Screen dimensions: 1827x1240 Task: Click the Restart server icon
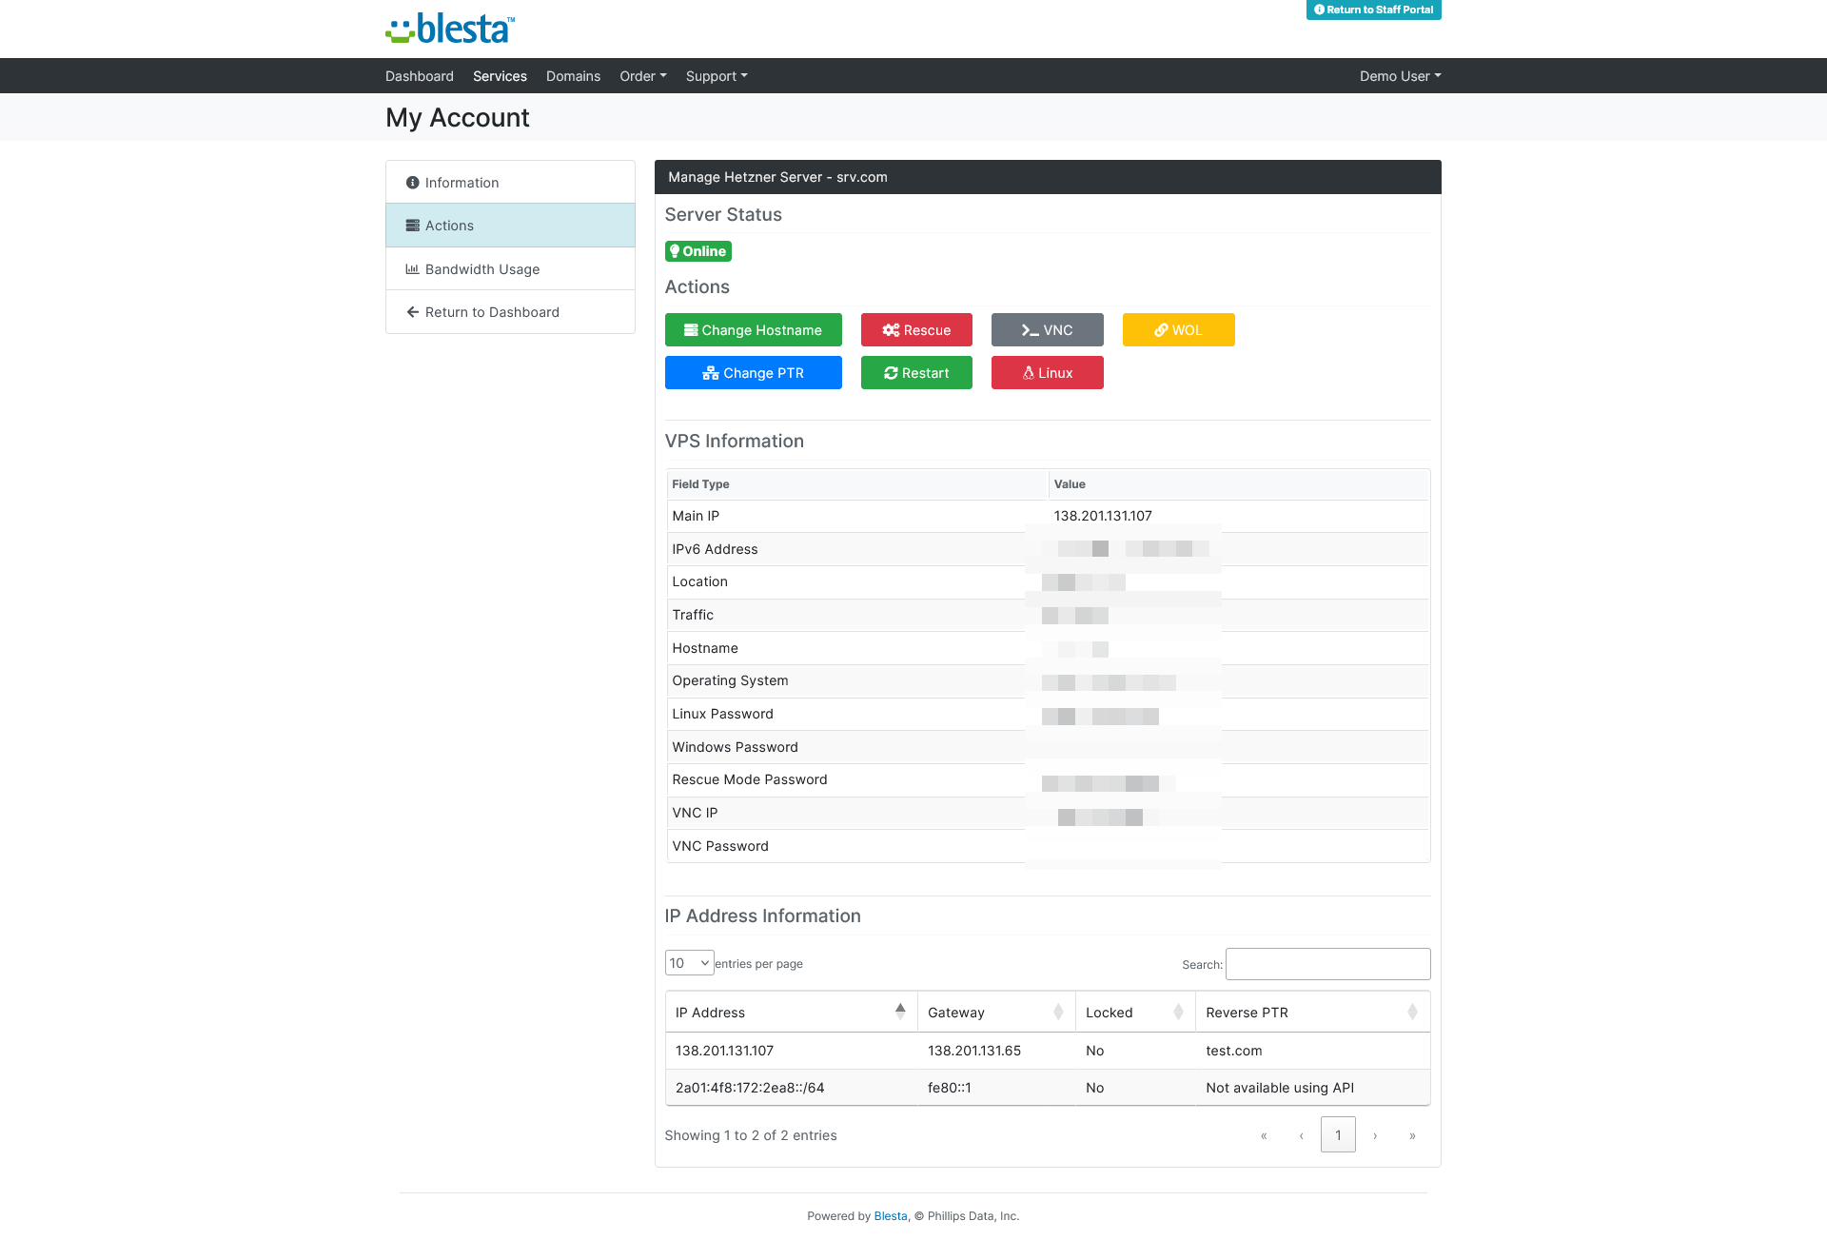coord(891,372)
